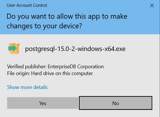The height and width of the screenshot is (117, 160).
Task: Approve the elevation with the Yes button
Action: 43,103
